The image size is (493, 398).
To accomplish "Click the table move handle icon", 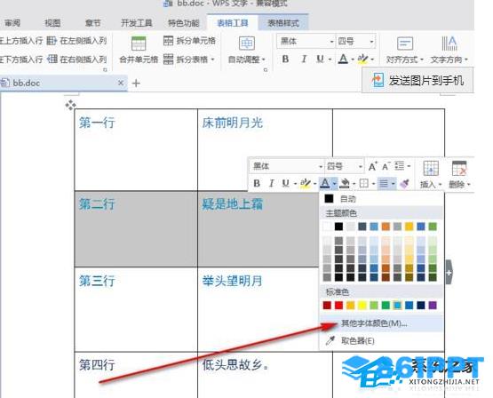I will [70, 105].
